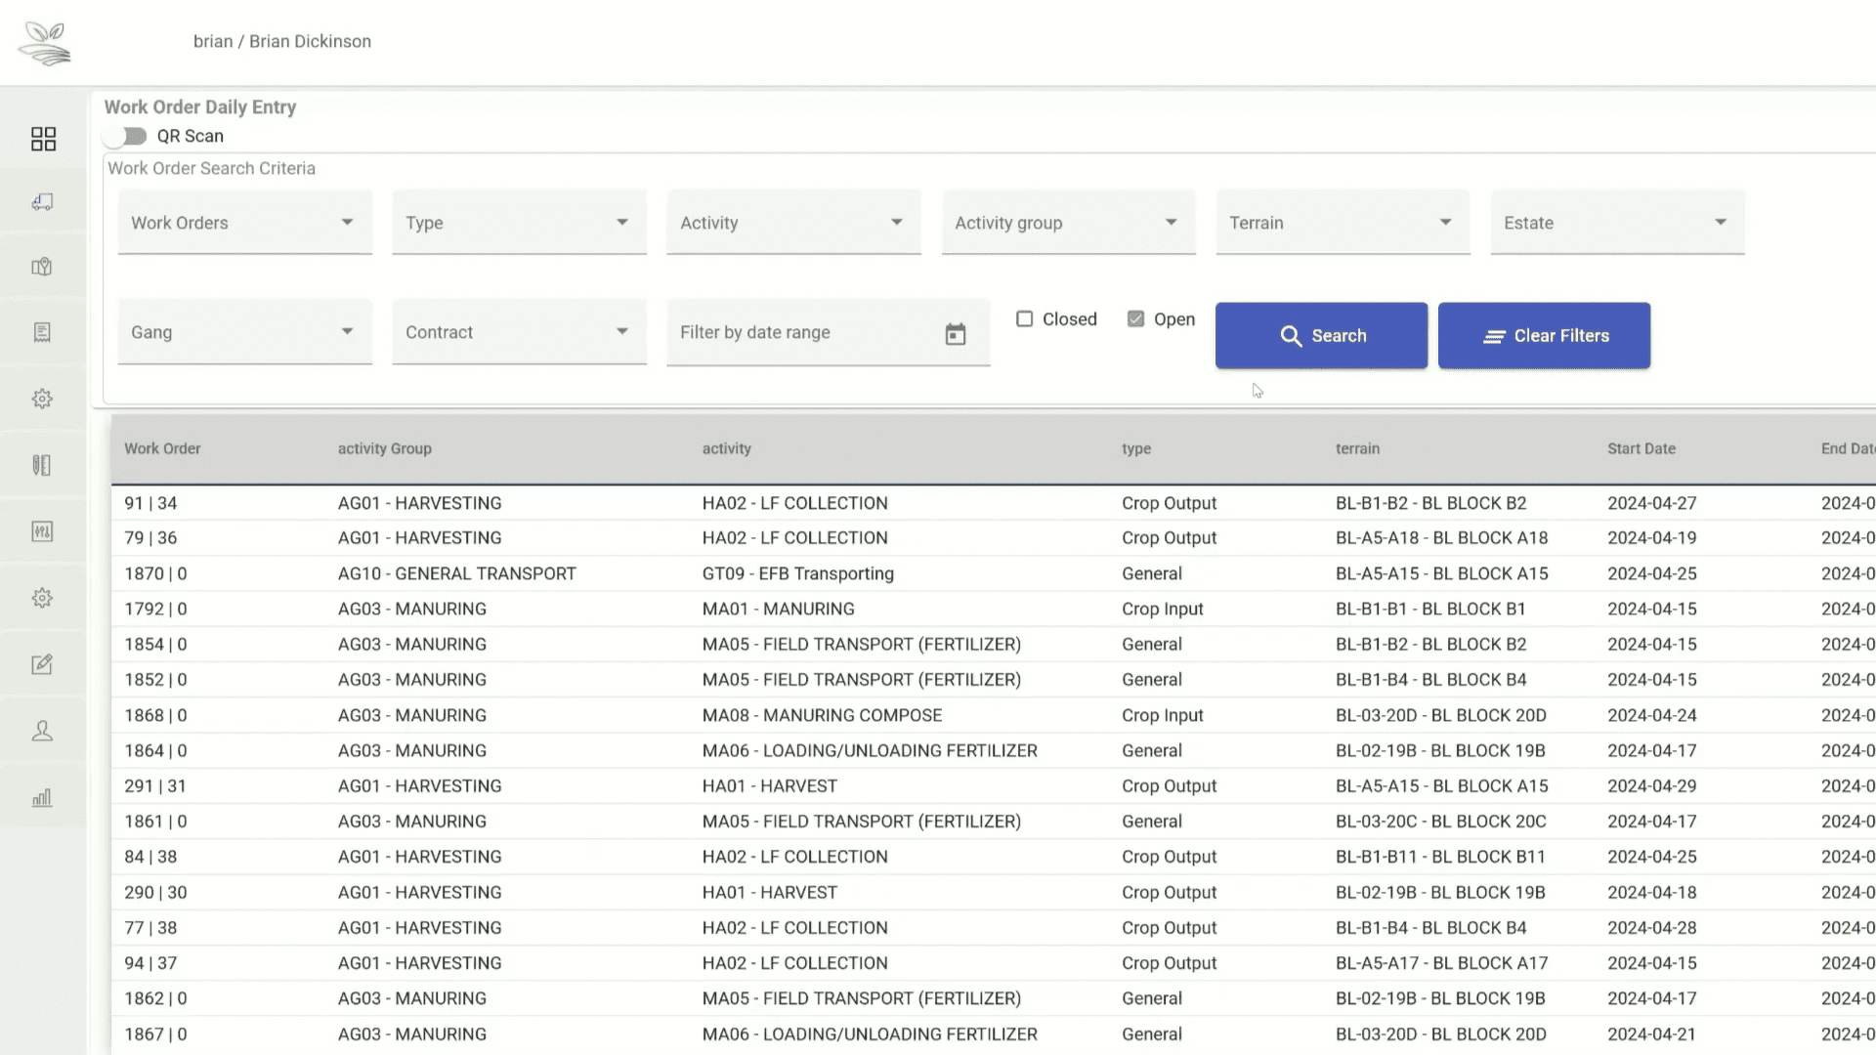Open the bar chart reports sidebar icon
Viewport: 1876px width, 1055px height.
point(42,798)
